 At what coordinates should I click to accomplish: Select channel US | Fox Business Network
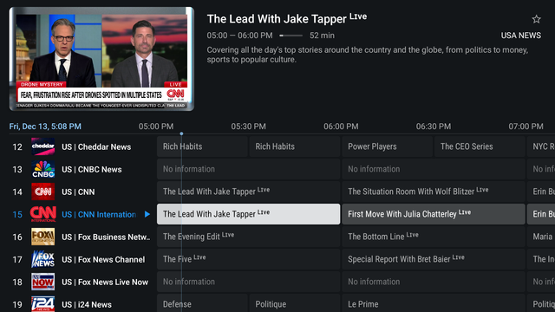click(x=106, y=237)
